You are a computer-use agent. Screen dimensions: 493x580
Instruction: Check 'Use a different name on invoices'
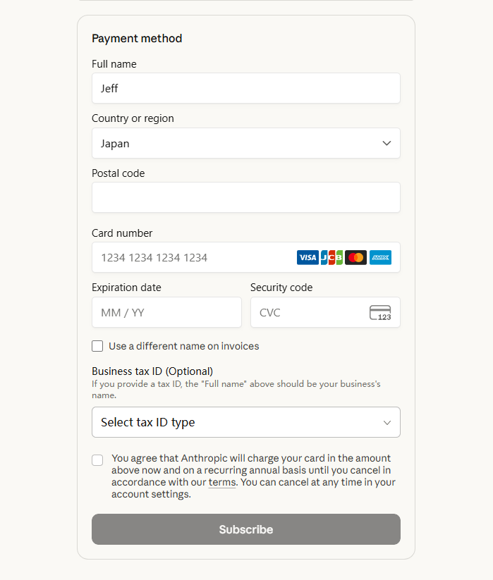click(97, 346)
